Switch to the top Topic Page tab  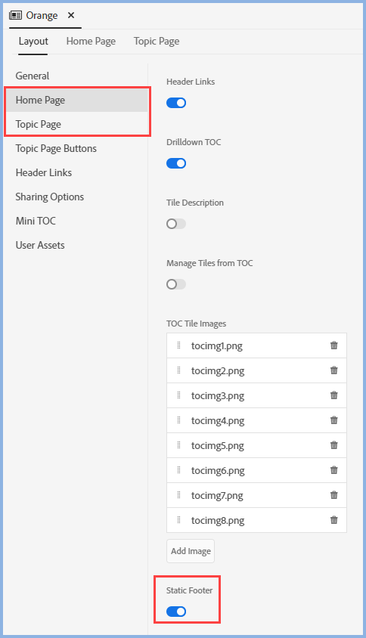(157, 42)
